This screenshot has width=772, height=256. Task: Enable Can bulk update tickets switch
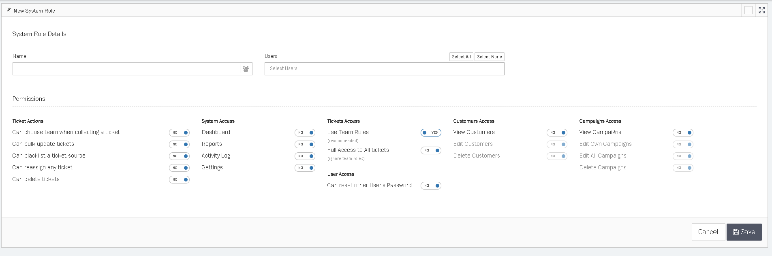(x=179, y=144)
